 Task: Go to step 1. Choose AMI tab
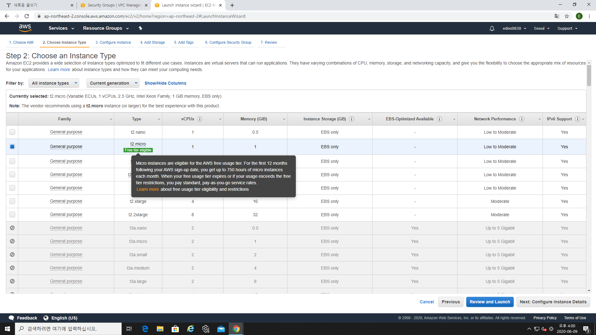coord(21,42)
